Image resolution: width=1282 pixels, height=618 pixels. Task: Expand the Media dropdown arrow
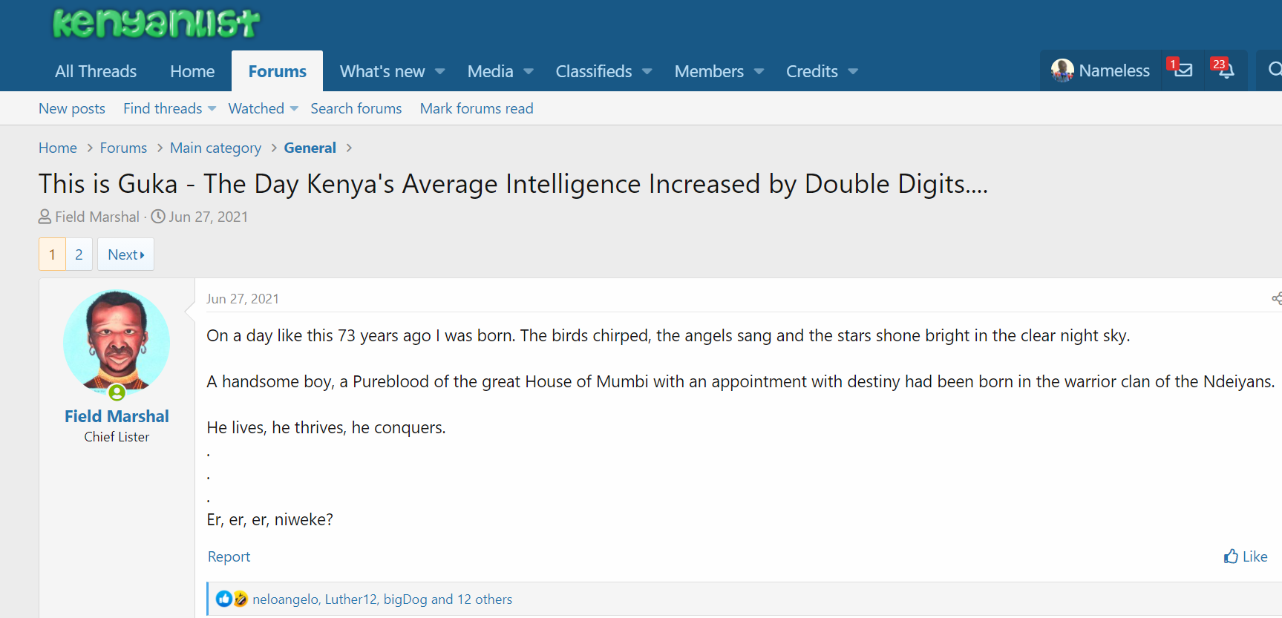click(x=529, y=71)
